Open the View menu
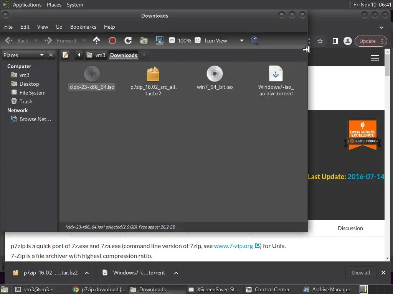393x294 pixels. coord(43,27)
